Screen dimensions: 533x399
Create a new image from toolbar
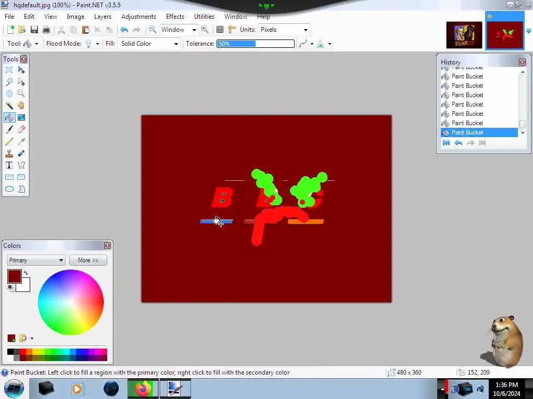pyautogui.click(x=10, y=30)
